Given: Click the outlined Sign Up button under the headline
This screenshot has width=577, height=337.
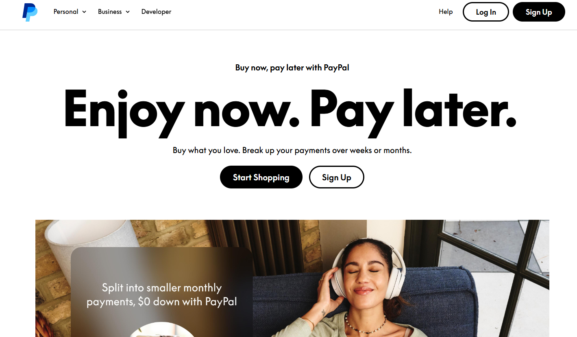Looking at the screenshot, I should [x=337, y=177].
